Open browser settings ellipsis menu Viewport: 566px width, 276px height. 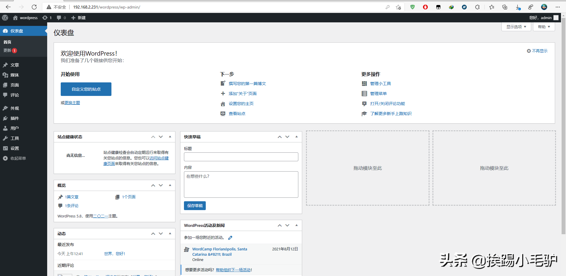[x=557, y=7]
